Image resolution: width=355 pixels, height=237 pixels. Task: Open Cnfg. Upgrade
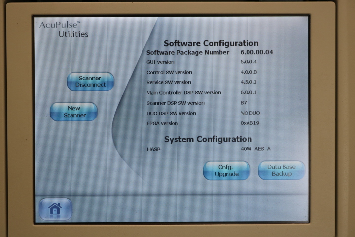click(x=227, y=170)
